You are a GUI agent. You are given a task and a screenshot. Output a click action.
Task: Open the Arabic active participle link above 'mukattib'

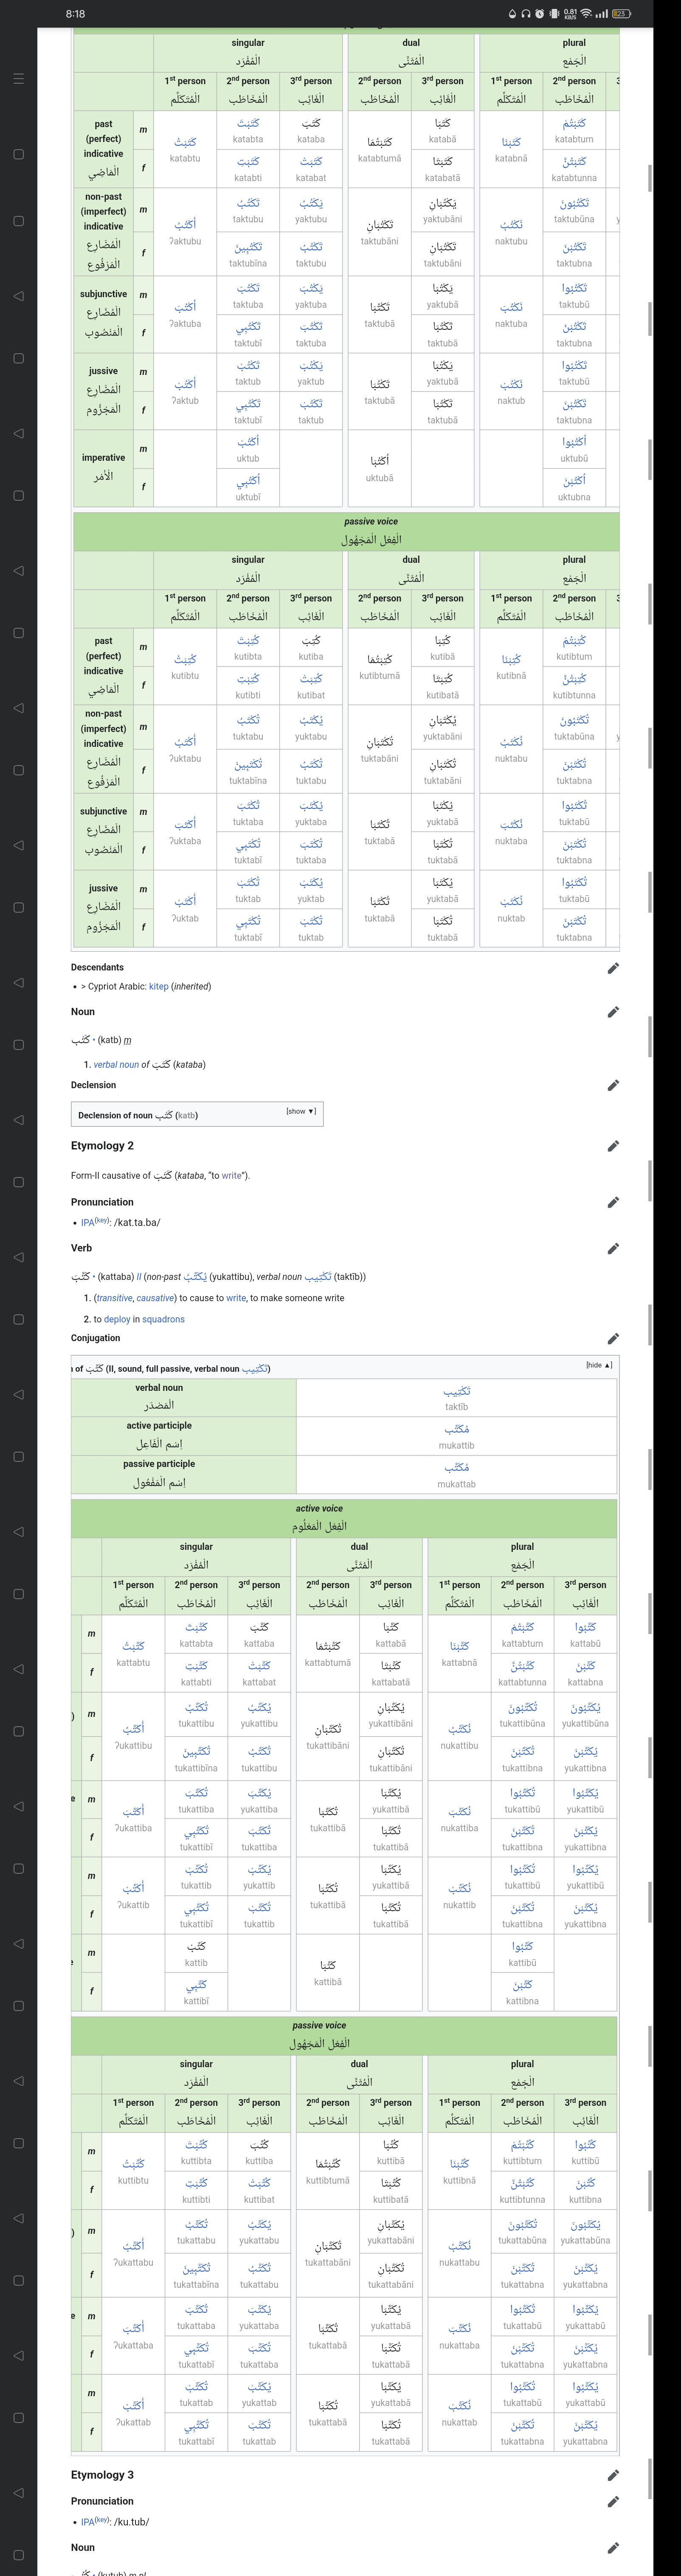click(456, 1429)
